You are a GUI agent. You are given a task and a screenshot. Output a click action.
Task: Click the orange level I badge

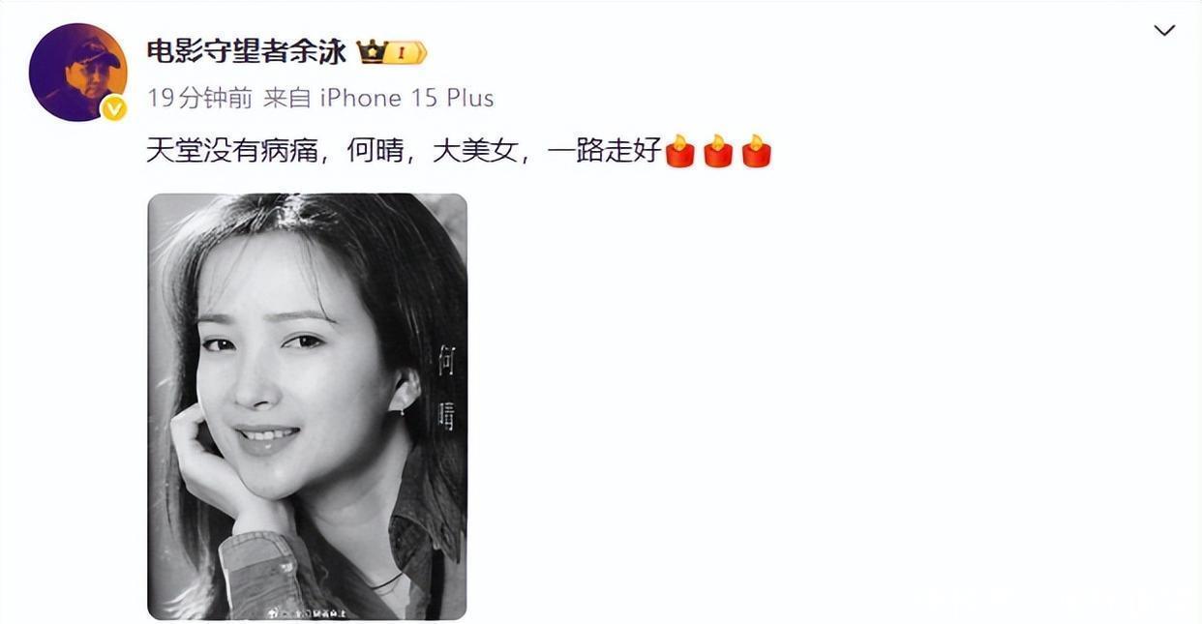[406, 52]
